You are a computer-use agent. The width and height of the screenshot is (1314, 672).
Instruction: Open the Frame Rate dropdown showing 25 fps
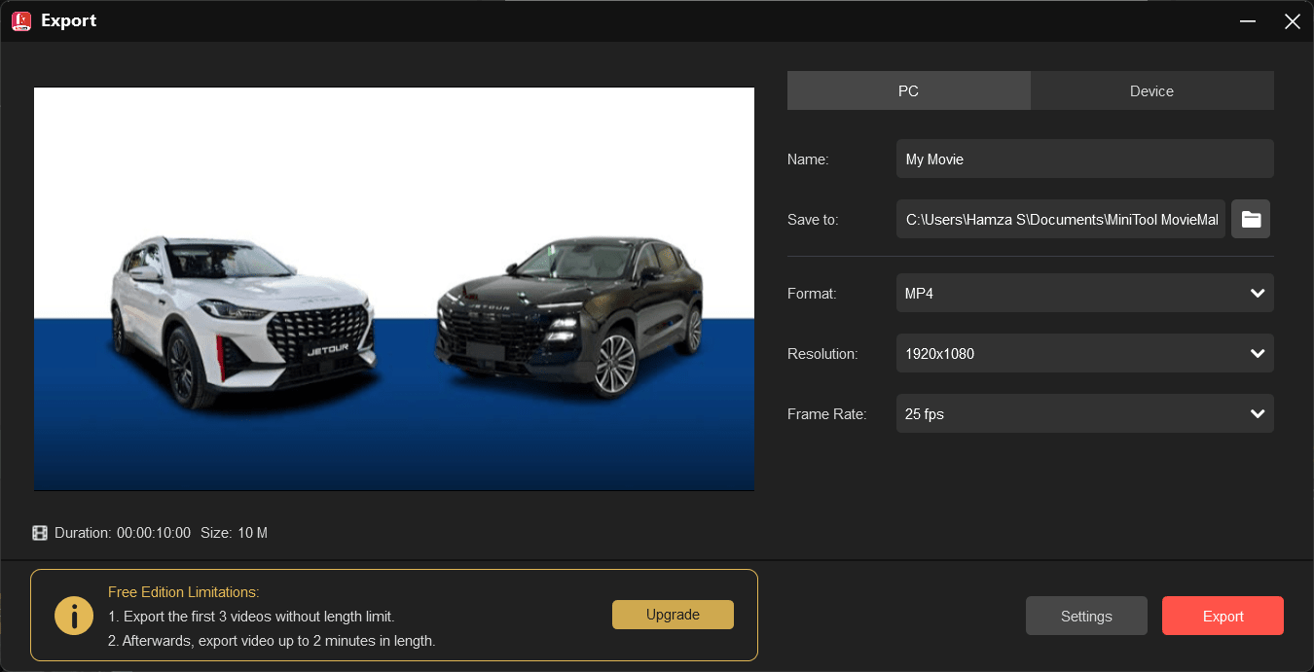pyautogui.click(x=1084, y=413)
